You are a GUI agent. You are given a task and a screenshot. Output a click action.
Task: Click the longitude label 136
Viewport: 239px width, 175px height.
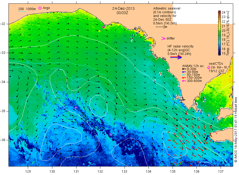[197, 172]
